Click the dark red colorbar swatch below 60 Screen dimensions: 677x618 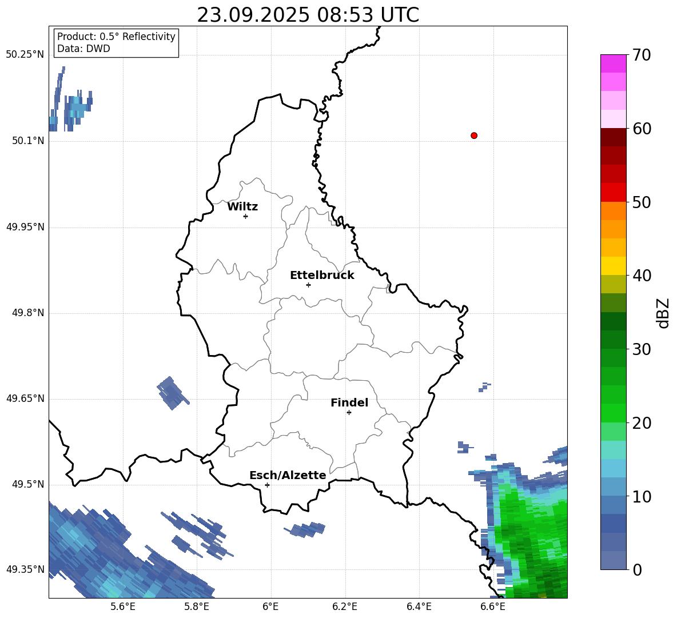click(613, 137)
